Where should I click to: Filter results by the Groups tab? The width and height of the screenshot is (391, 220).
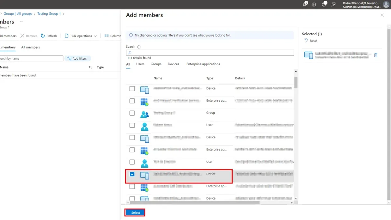click(156, 64)
